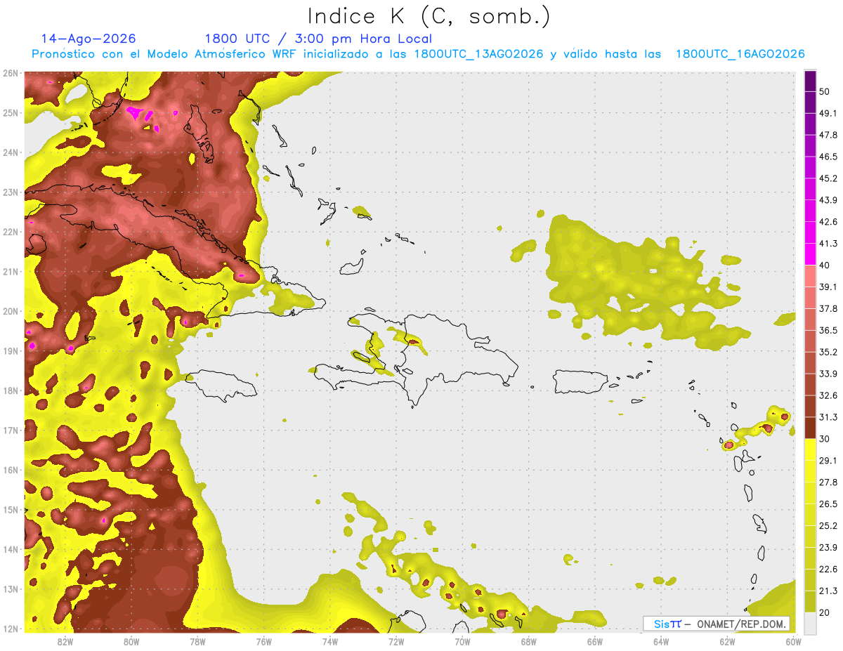Click the "23N" latitude label
843x651 pixels.
pos(11,192)
